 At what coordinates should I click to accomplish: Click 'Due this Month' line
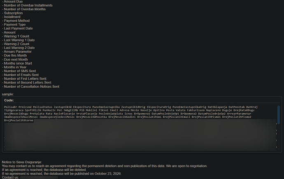click(14, 56)
